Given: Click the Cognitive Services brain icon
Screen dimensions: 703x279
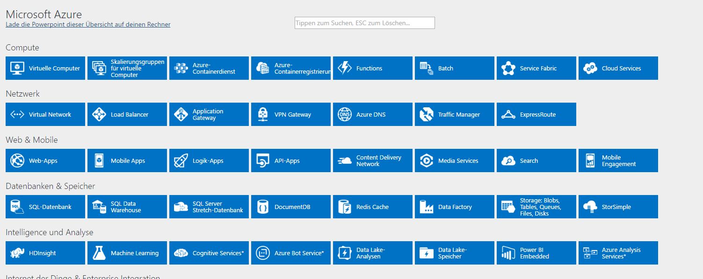Looking at the screenshot, I should click(x=181, y=253).
